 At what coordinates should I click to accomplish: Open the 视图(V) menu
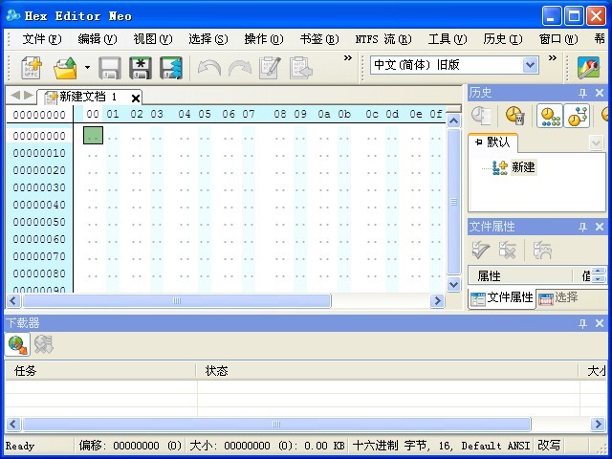click(x=153, y=39)
